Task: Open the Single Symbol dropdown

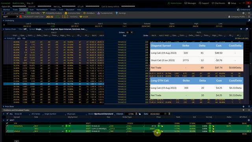Action: coord(55,114)
